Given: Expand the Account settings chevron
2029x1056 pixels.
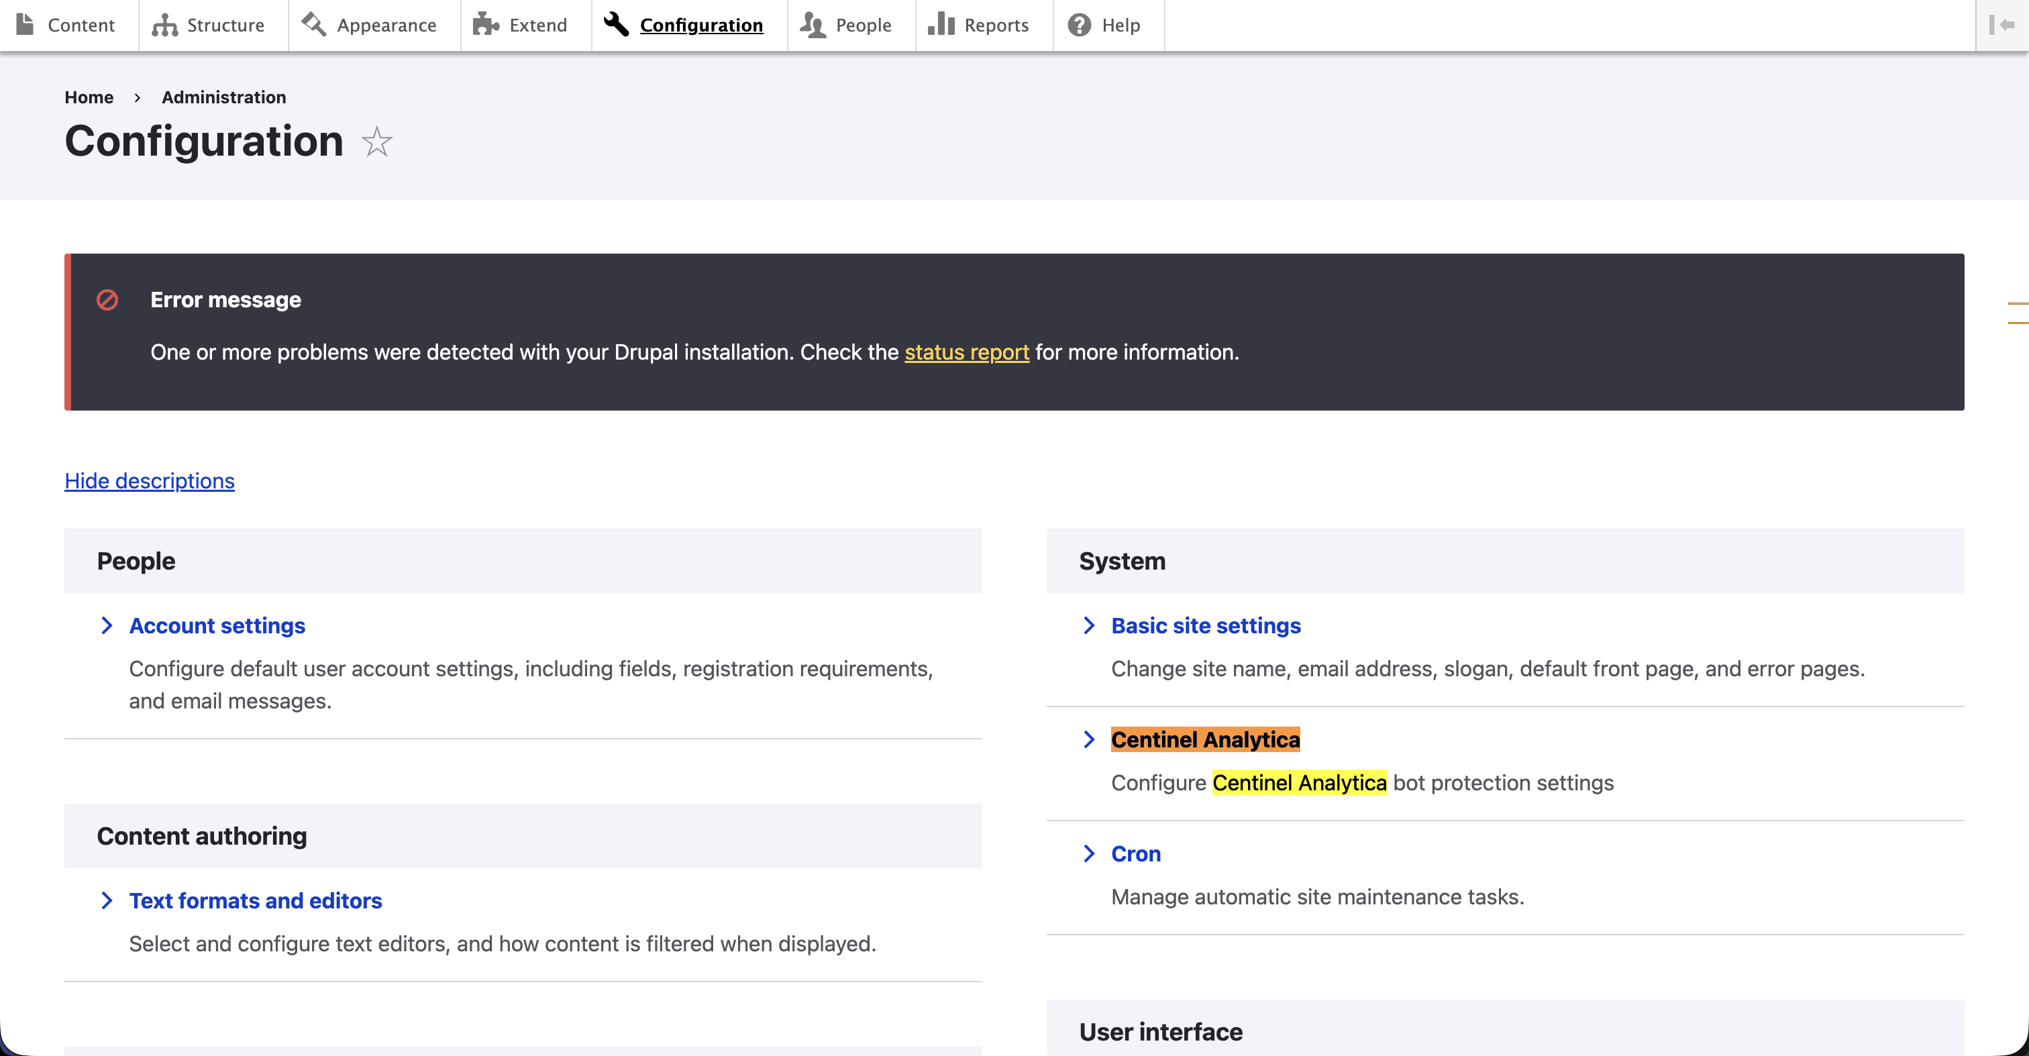Looking at the screenshot, I should [108, 625].
